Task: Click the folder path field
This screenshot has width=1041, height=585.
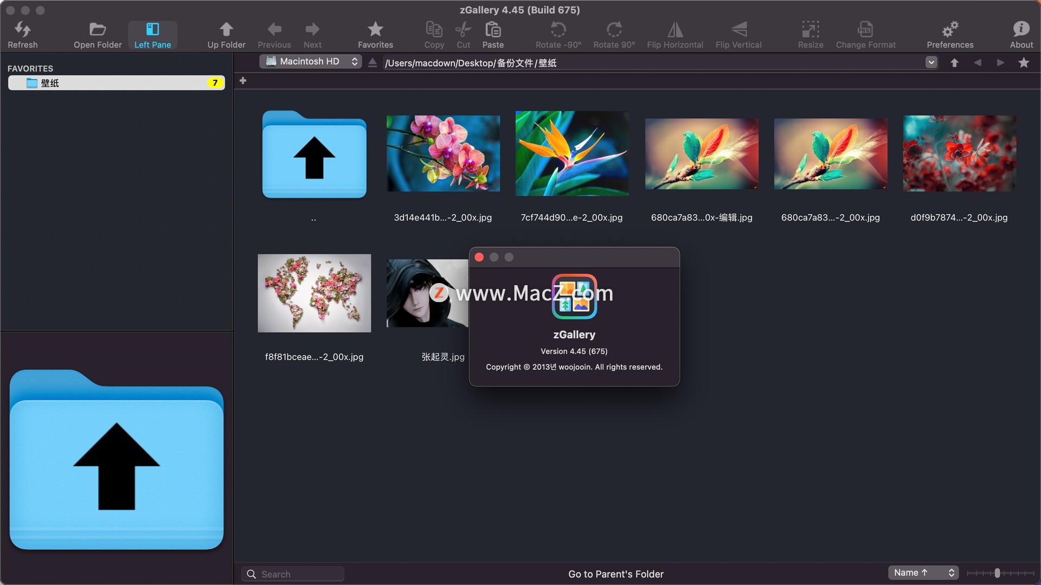Action: [653, 63]
